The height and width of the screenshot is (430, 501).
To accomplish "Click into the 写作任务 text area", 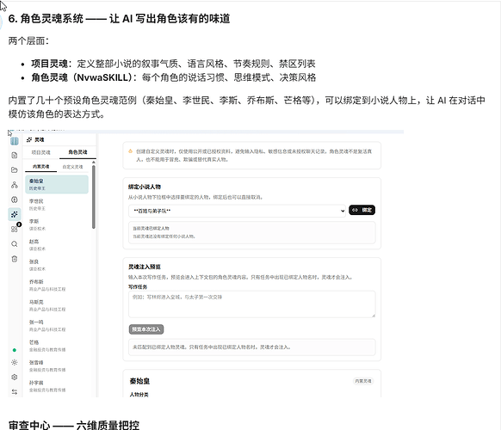I will pos(251,304).
